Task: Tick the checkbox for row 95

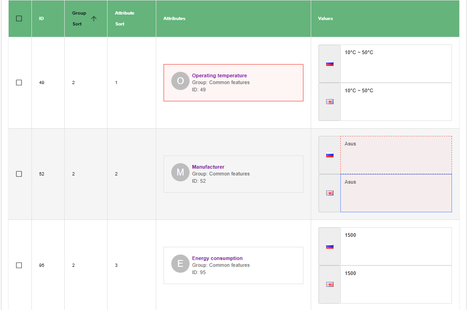Action: click(x=19, y=265)
